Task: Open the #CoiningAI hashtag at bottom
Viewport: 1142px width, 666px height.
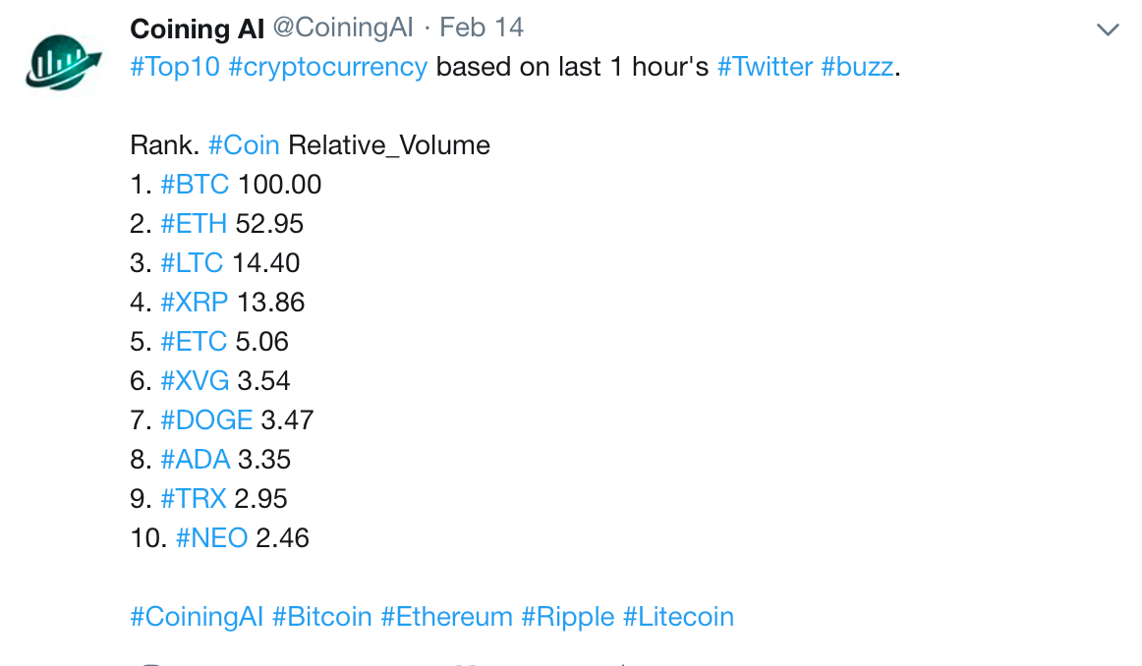Action: coord(197,617)
